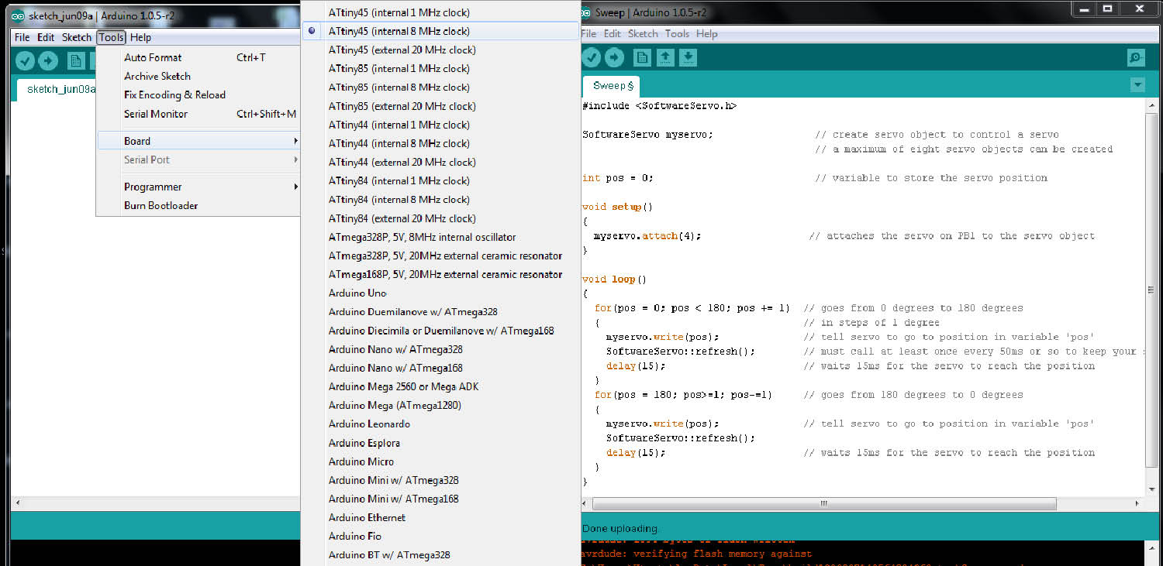The height and width of the screenshot is (566, 1163).
Task: Click the Upload arrow icon in Sweep window
Action: click(614, 57)
